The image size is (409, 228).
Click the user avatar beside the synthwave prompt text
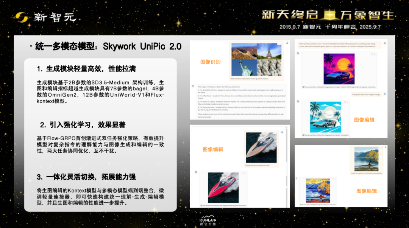pos(385,43)
